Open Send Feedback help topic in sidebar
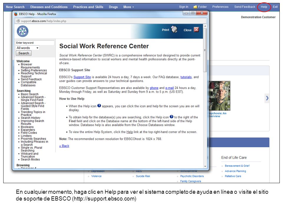 (x=31, y=79)
